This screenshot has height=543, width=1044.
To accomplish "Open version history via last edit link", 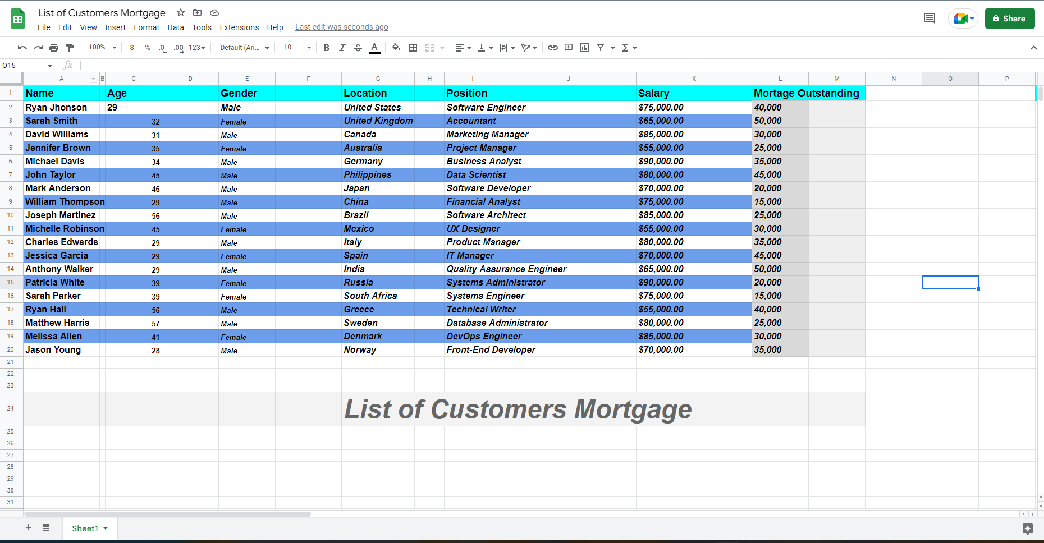I will [341, 27].
